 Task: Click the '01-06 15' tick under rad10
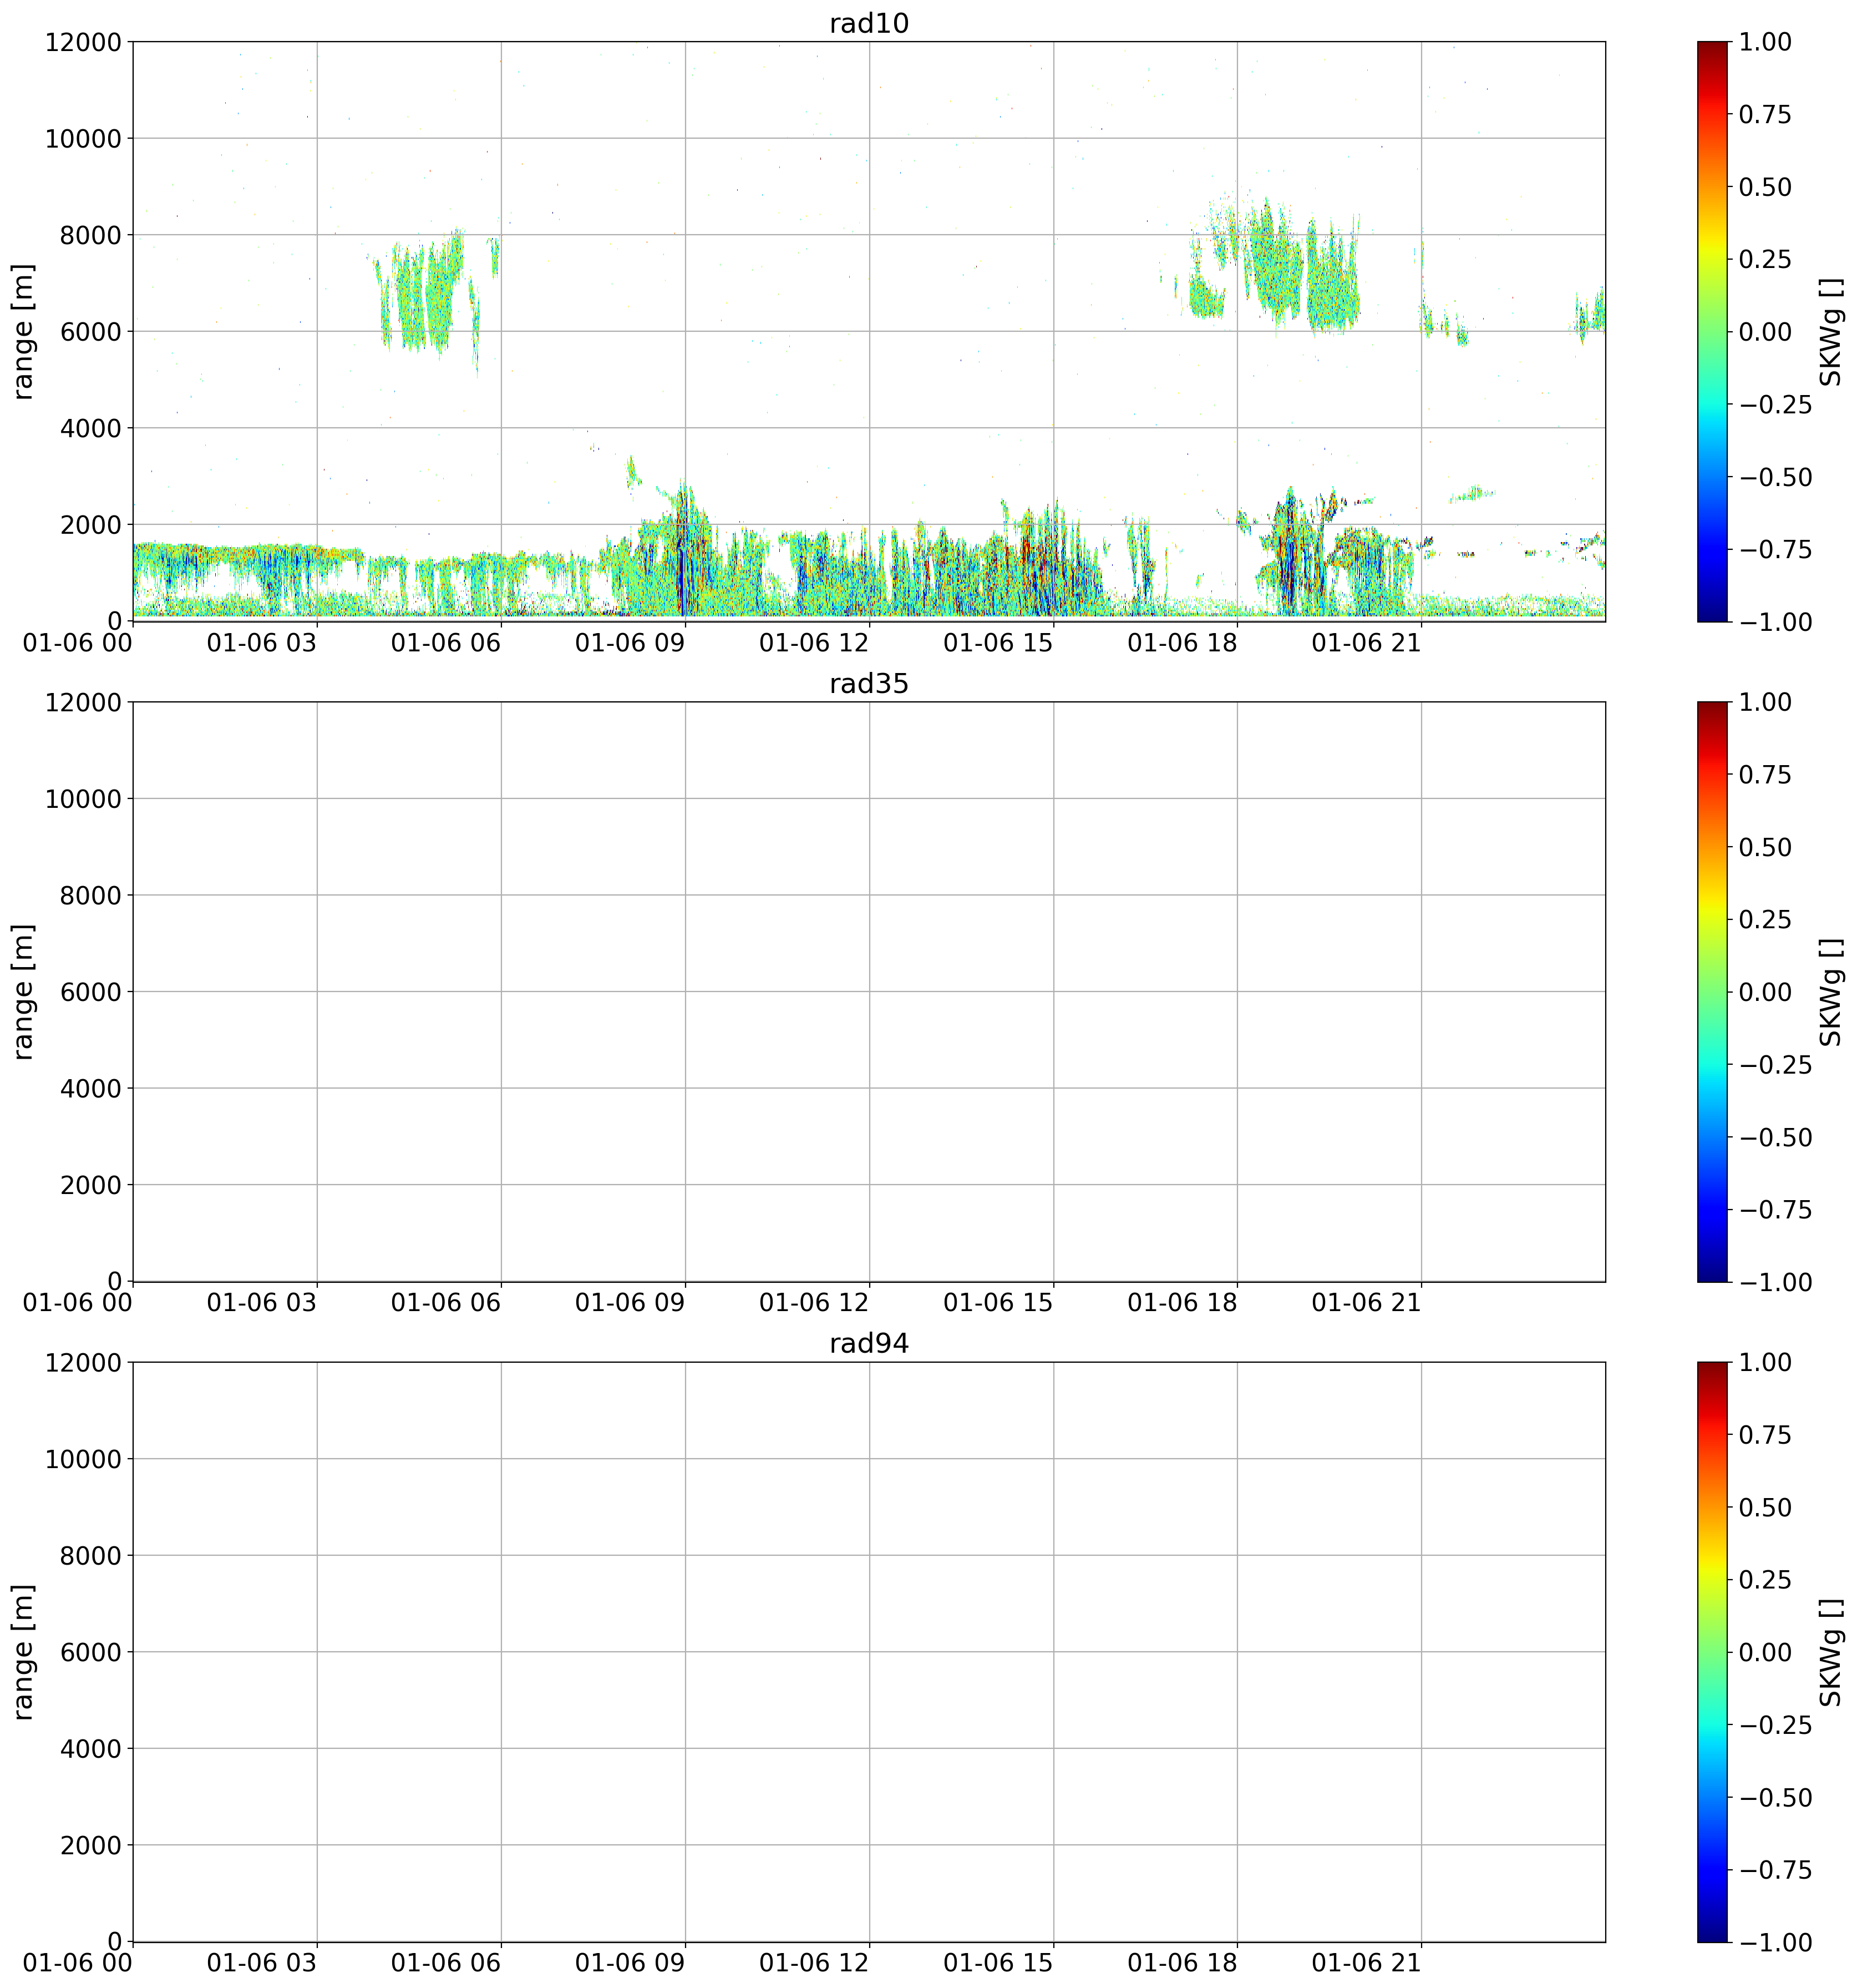[x=998, y=643]
